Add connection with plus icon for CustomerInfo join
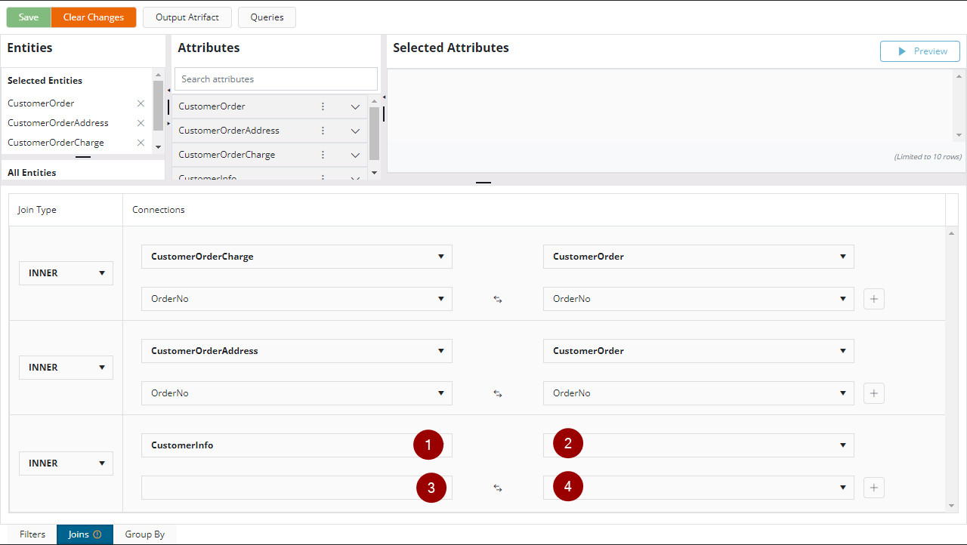967x545 pixels. coord(873,488)
